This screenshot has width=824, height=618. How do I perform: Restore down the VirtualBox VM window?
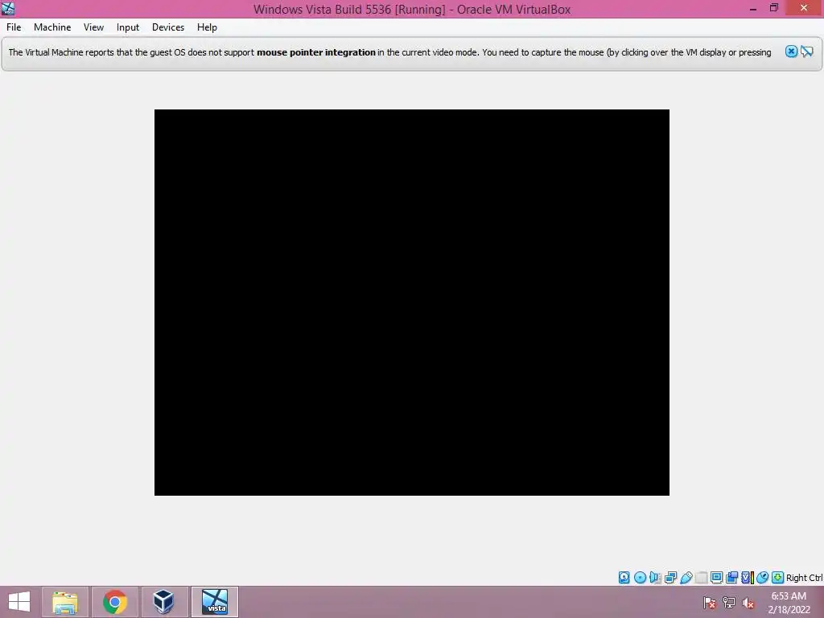pyautogui.click(x=774, y=8)
